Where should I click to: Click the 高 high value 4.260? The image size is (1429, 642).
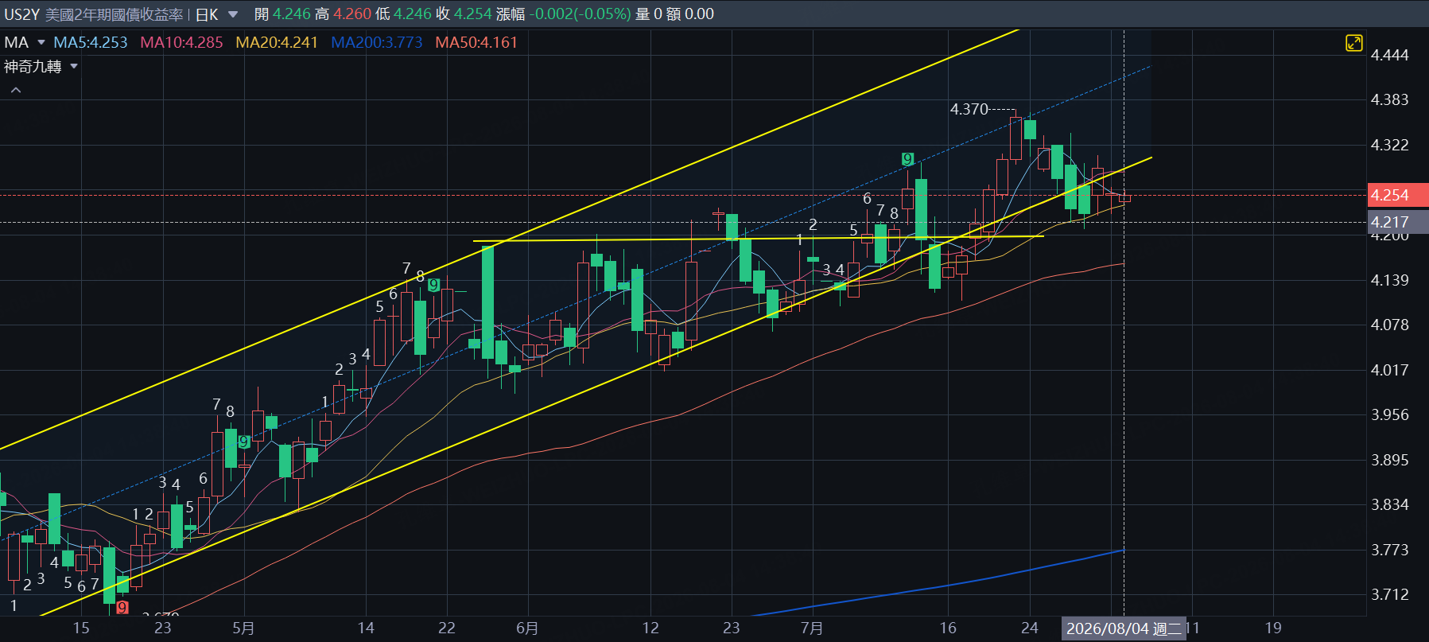352,14
